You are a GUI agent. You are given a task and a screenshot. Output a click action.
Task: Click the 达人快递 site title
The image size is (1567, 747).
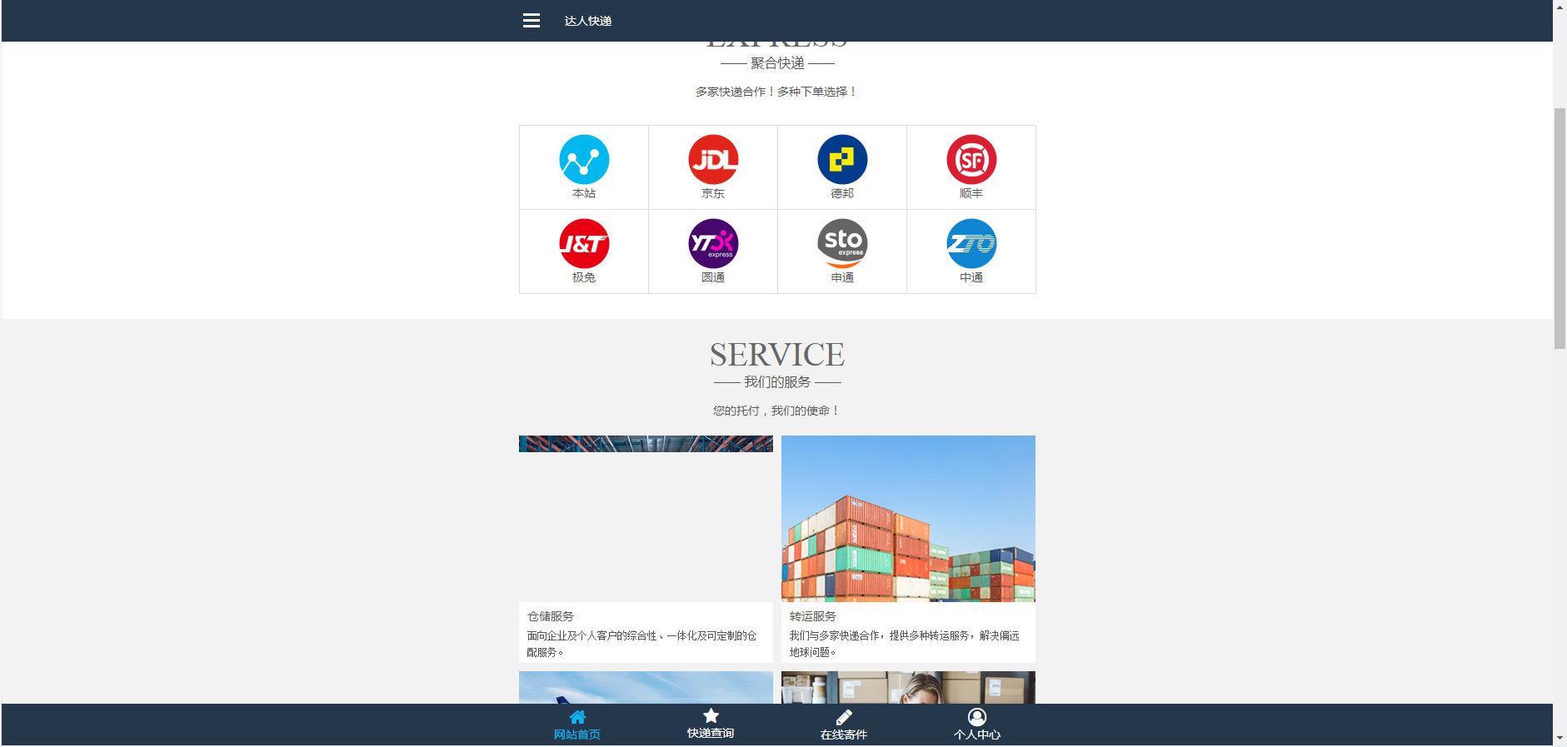click(588, 21)
